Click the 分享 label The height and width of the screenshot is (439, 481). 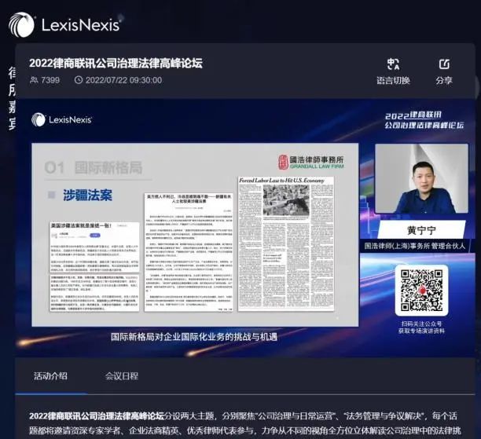[x=444, y=81]
